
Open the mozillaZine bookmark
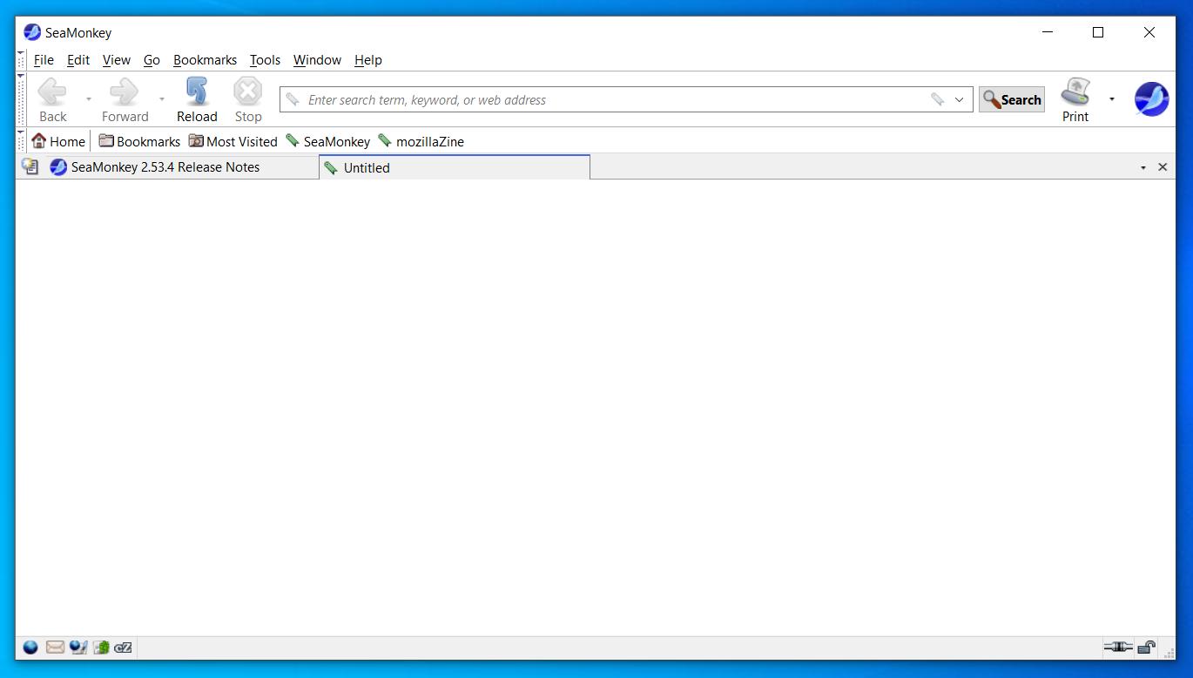point(421,141)
